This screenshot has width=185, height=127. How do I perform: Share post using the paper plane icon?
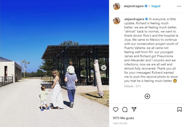click(x=134, y=109)
